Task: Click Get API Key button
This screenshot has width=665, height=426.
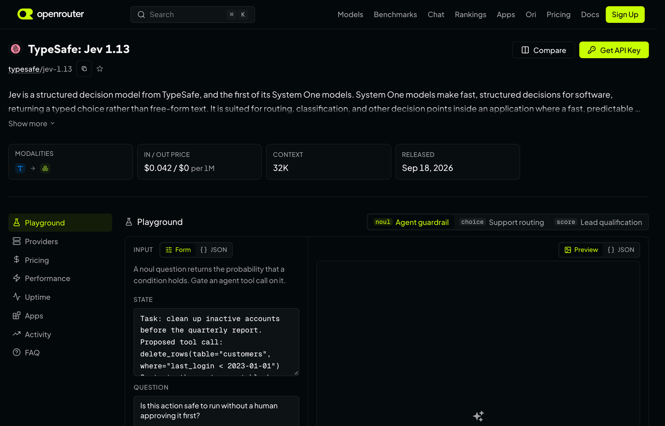Action: [614, 50]
